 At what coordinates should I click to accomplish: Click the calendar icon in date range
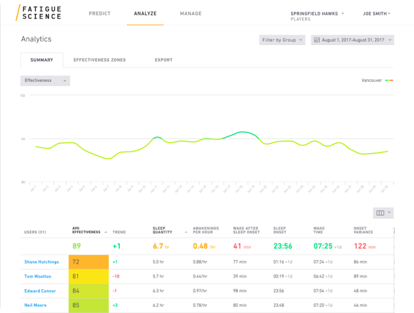[317, 40]
